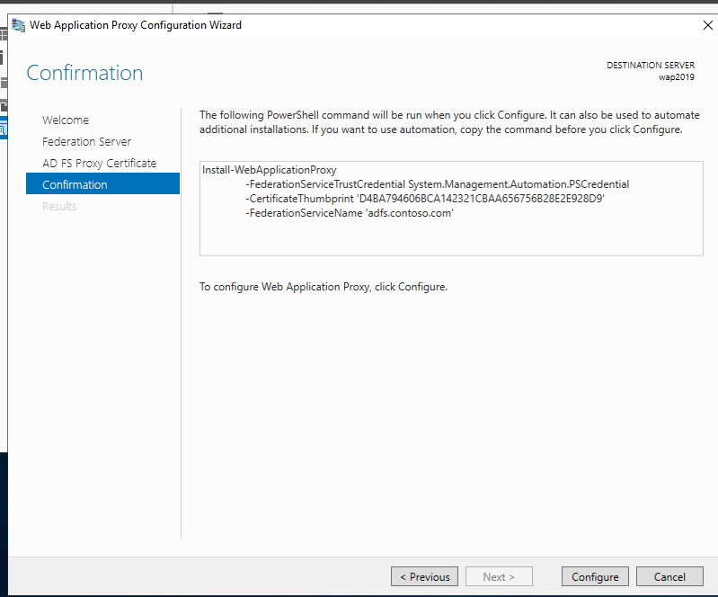Click the disabled Next button
The image size is (718, 597).
click(499, 576)
